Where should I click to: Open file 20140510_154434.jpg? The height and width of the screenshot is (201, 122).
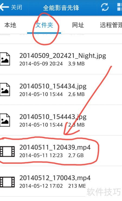(x=61, y=90)
